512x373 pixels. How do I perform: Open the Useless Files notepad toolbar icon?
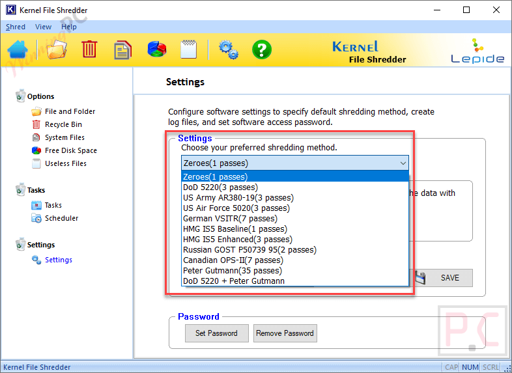tap(188, 49)
